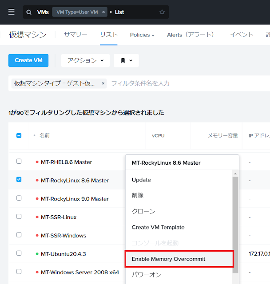
Task: Toggle the select-all header checkbox
Action: [19, 135]
